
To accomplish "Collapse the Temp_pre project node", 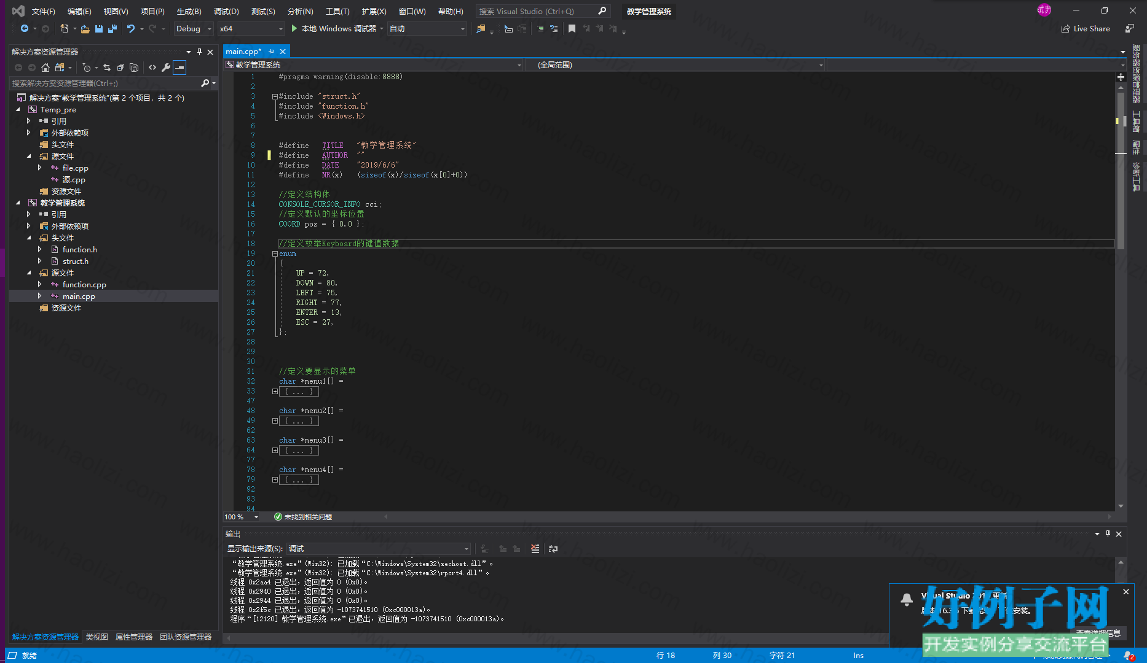I will pos(18,110).
